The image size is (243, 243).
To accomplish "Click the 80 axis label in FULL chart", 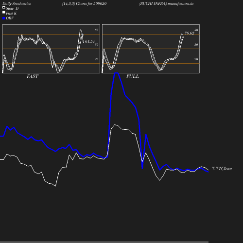I will (196, 30).
